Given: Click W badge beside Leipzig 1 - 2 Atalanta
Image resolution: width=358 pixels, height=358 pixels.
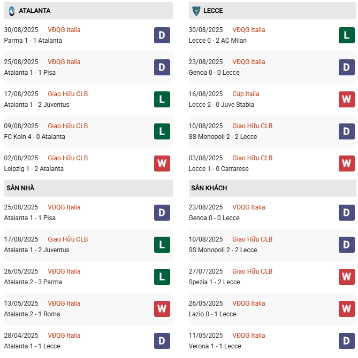Looking at the screenshot, I should [x=162, y=164].
